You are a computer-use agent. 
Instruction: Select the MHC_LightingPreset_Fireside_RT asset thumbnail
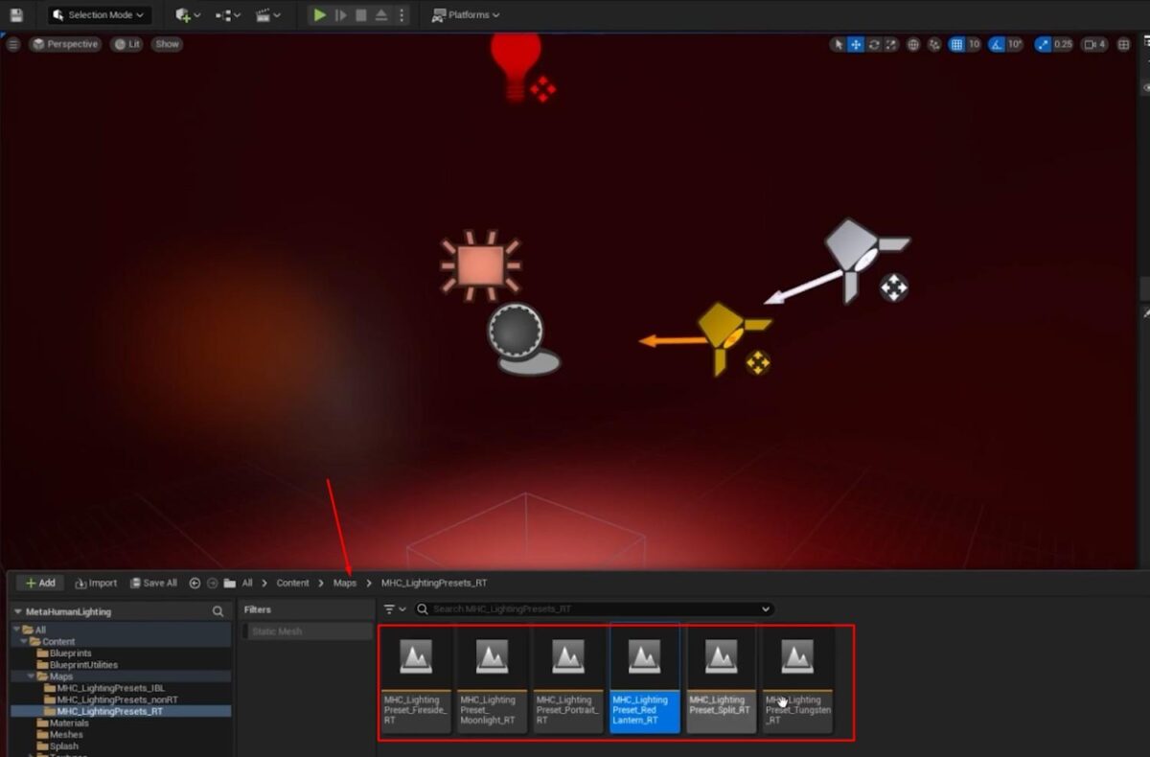tap(415, 657)
